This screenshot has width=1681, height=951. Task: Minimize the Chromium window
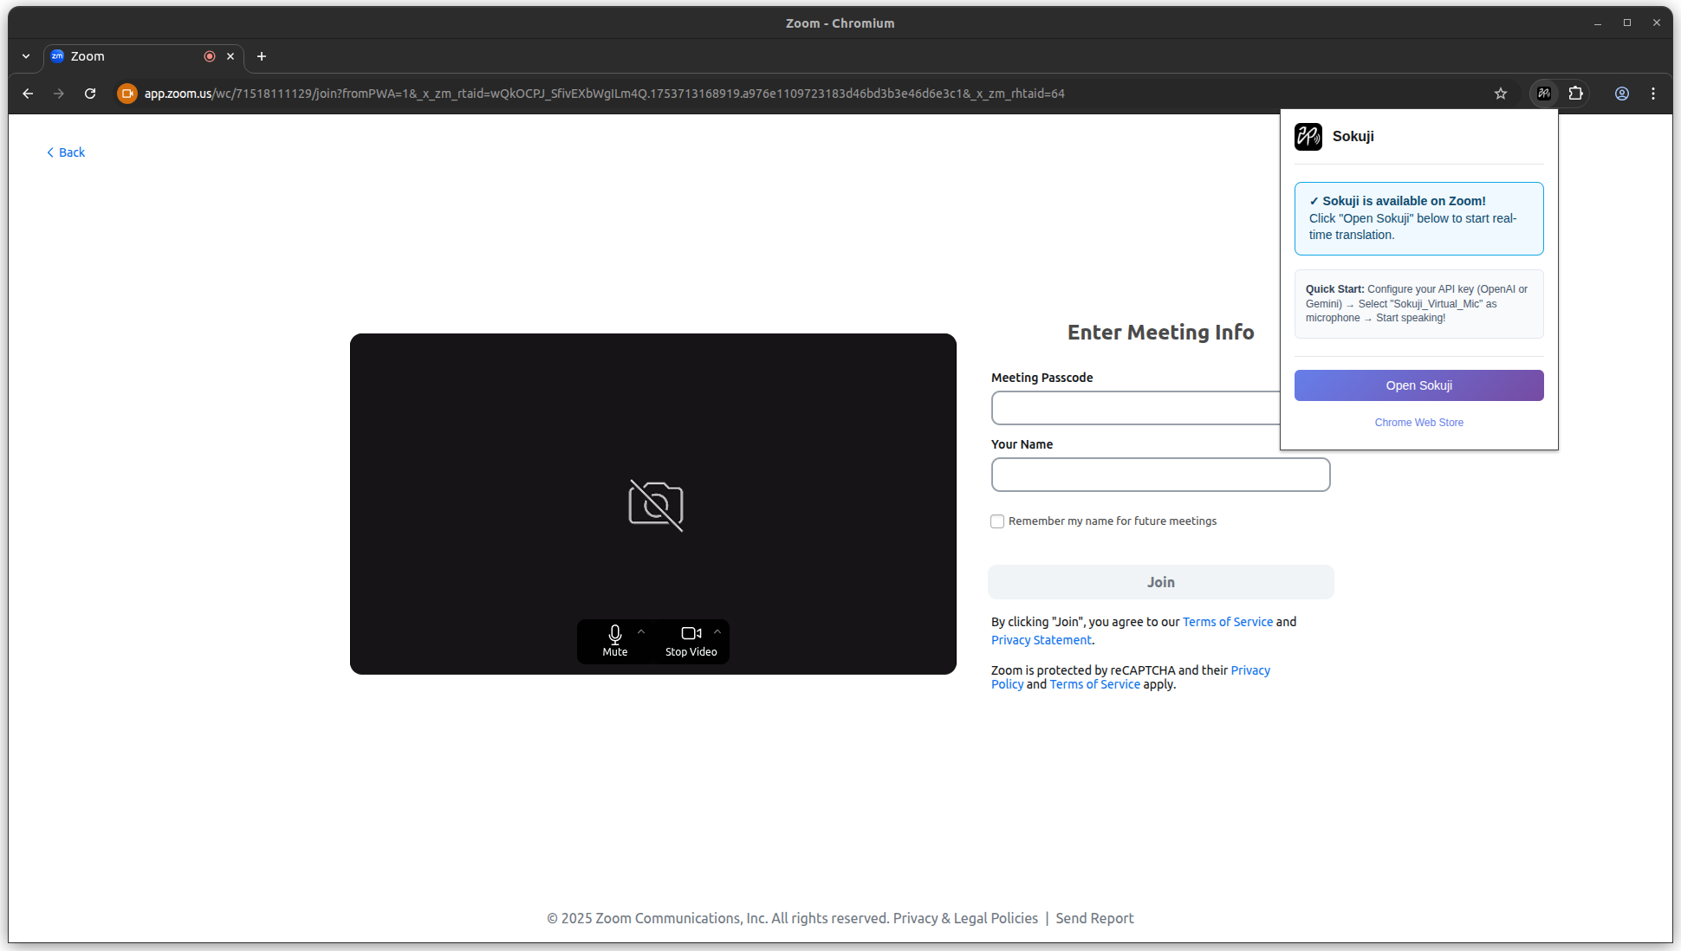pyautogui.click(x=1598, y=23)
